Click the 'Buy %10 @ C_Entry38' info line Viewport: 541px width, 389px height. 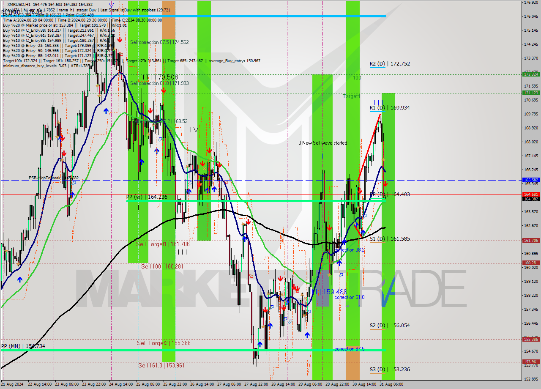click(59, 30)
